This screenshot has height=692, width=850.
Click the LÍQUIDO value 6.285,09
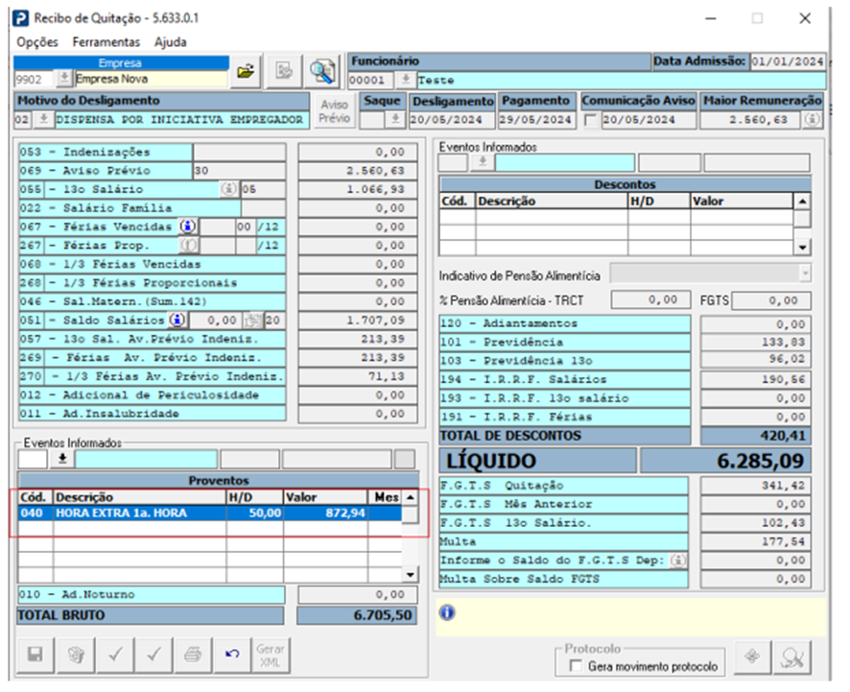[x=726, y=461]
